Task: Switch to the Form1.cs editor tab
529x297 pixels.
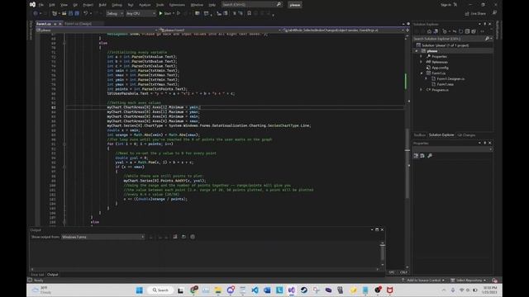Action: (x=44, y=24)
